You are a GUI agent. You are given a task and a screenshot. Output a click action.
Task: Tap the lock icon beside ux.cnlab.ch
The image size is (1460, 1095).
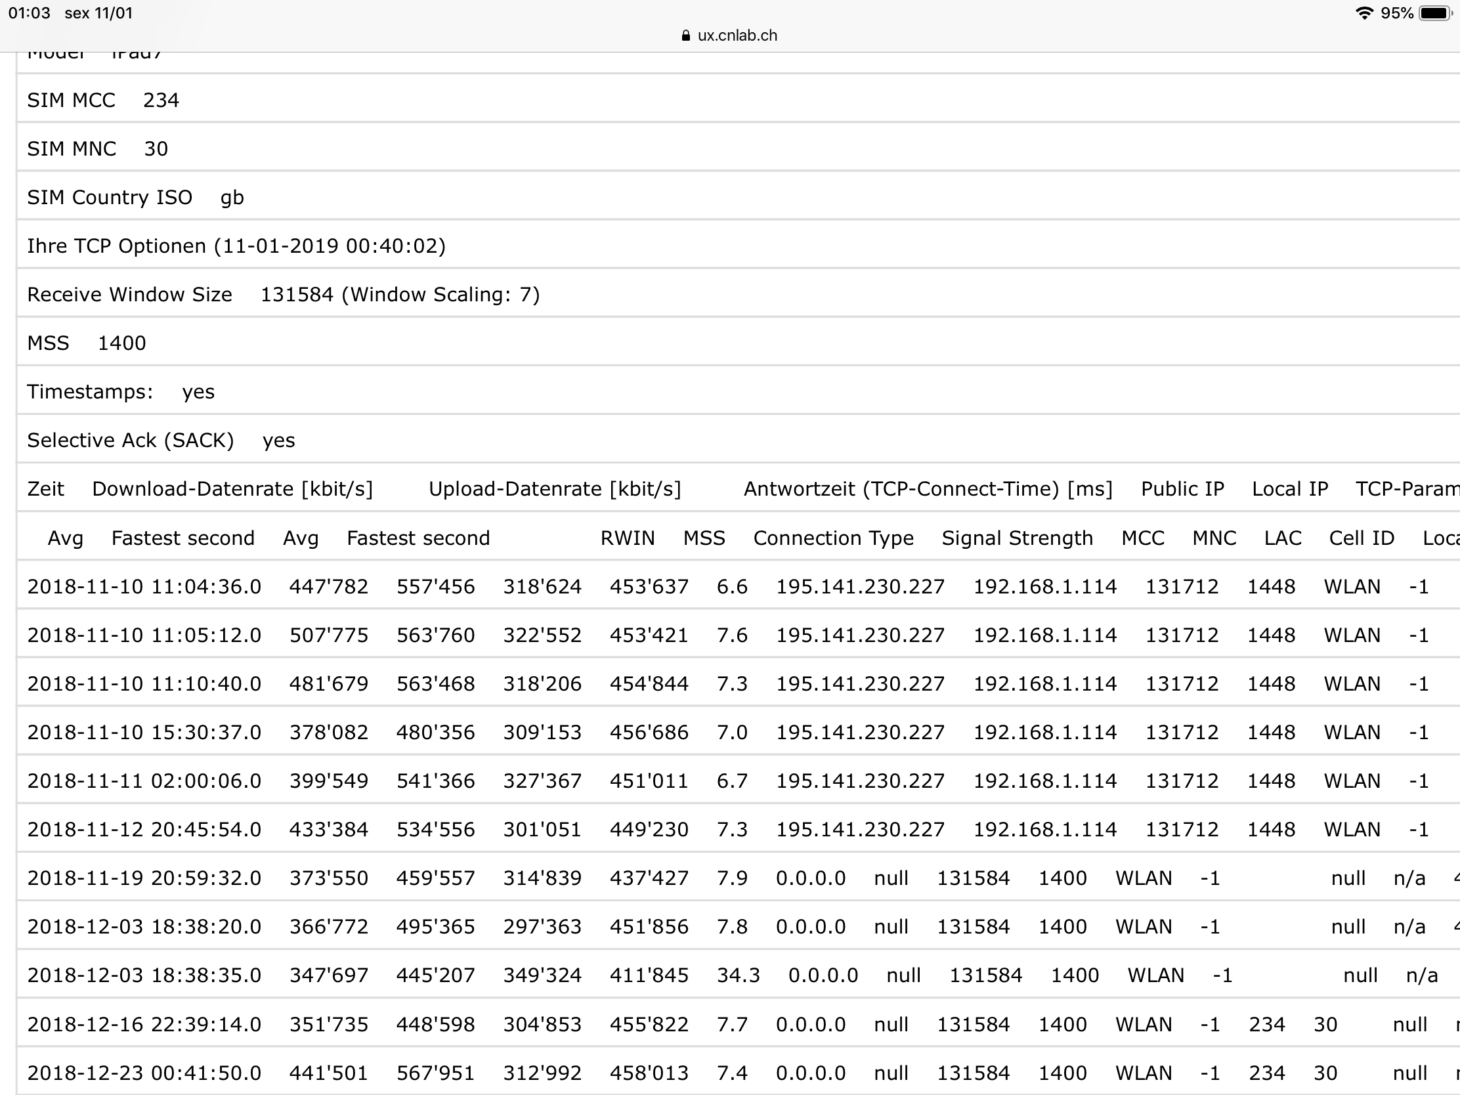(x=686, y=35)
